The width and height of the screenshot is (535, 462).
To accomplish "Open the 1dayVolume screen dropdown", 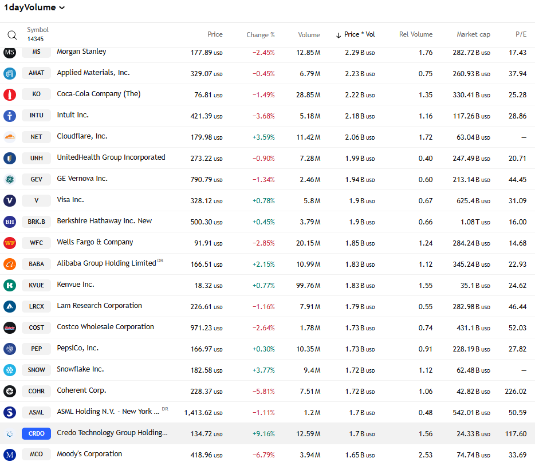I will point(34,7).
